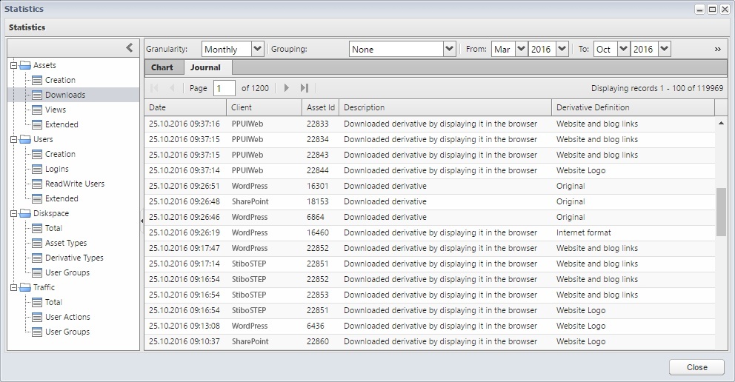The height and width of the screenshot is (382, 735).
Task: Go to first page arrow
Action: coord(154,87)
